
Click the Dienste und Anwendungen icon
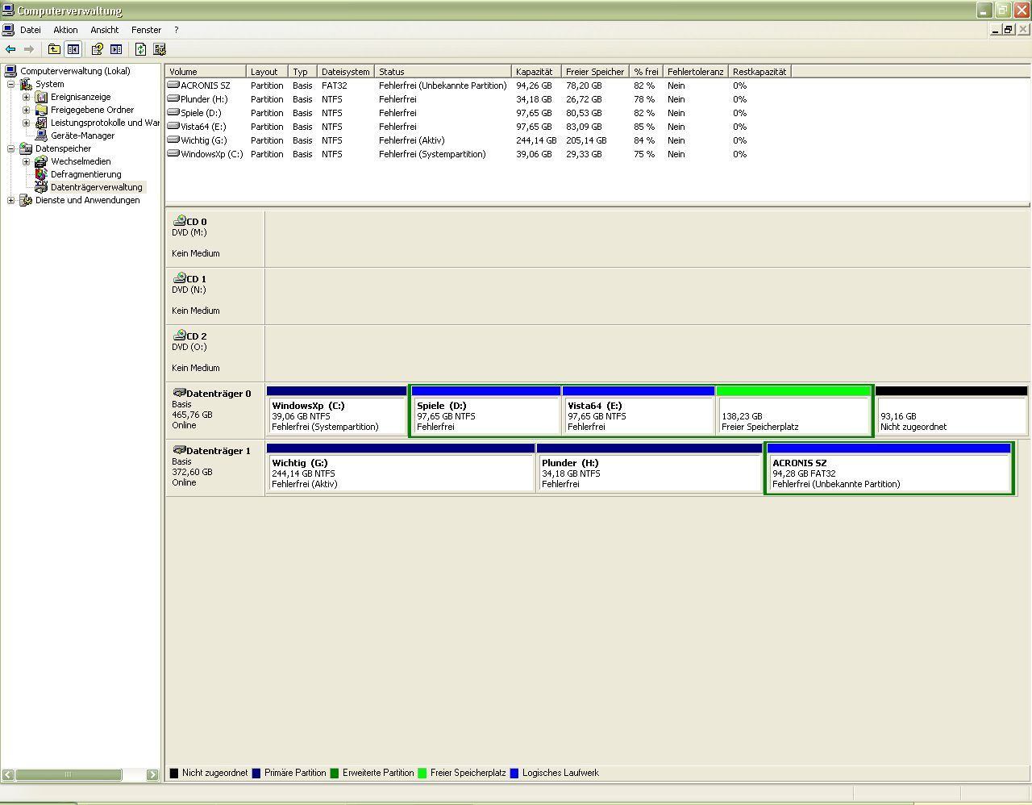[x=26, y=200]
